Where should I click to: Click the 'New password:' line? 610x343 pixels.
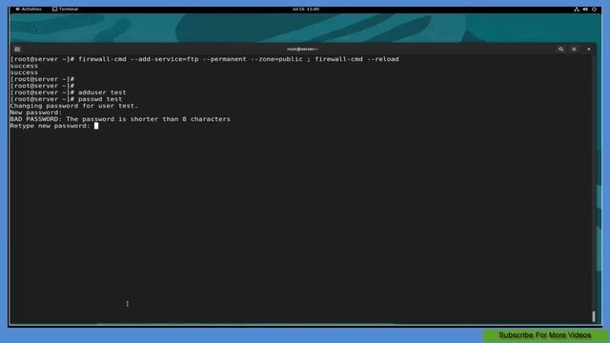coord(36,112)
